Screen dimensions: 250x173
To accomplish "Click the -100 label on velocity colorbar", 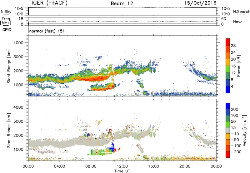I will click(x=236, y=146).
